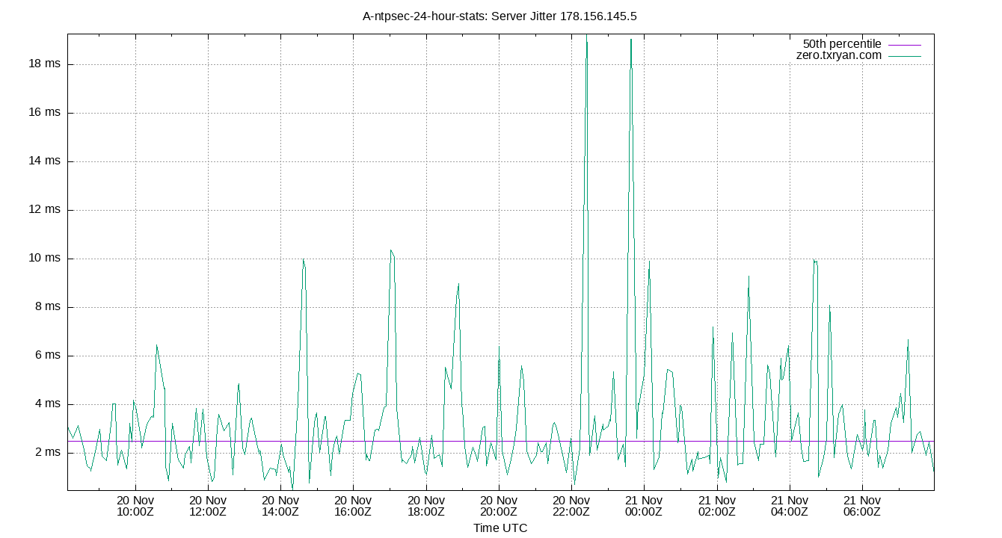The height and width of the screenshot is (538, 1002).
Task: Click the '2 ms' y-axis label
Action: (47, 453)
